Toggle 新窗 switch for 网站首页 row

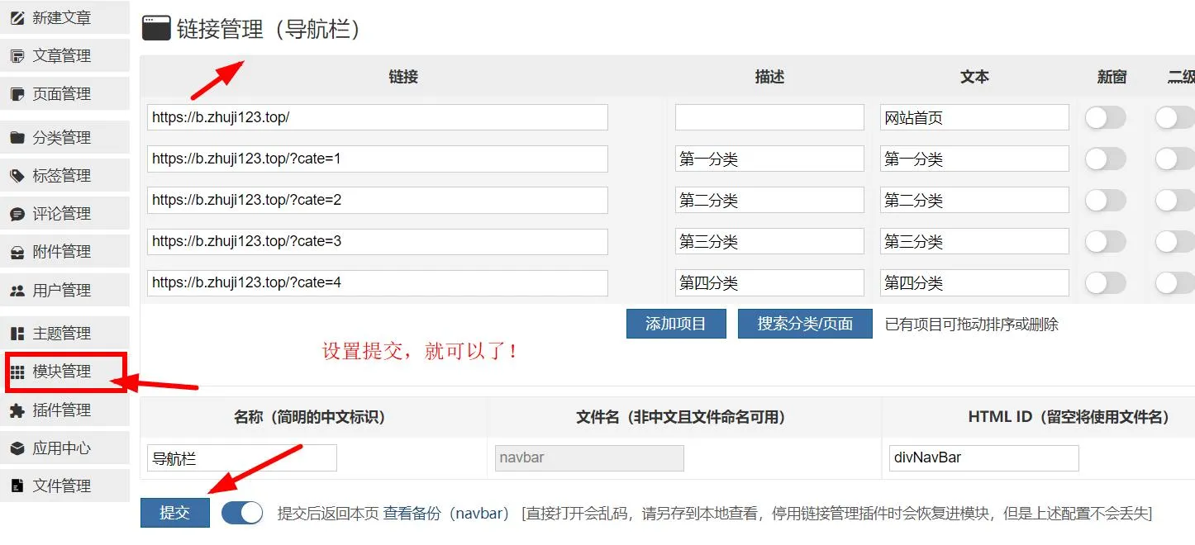(1106, 118)
